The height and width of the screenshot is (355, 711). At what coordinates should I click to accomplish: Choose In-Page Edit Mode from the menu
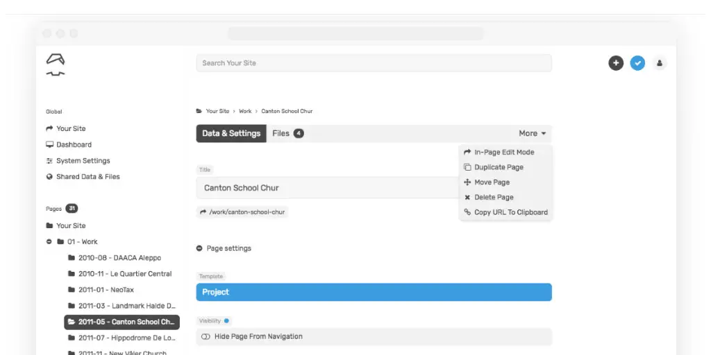pyautogui.click(x=505, y=152)
